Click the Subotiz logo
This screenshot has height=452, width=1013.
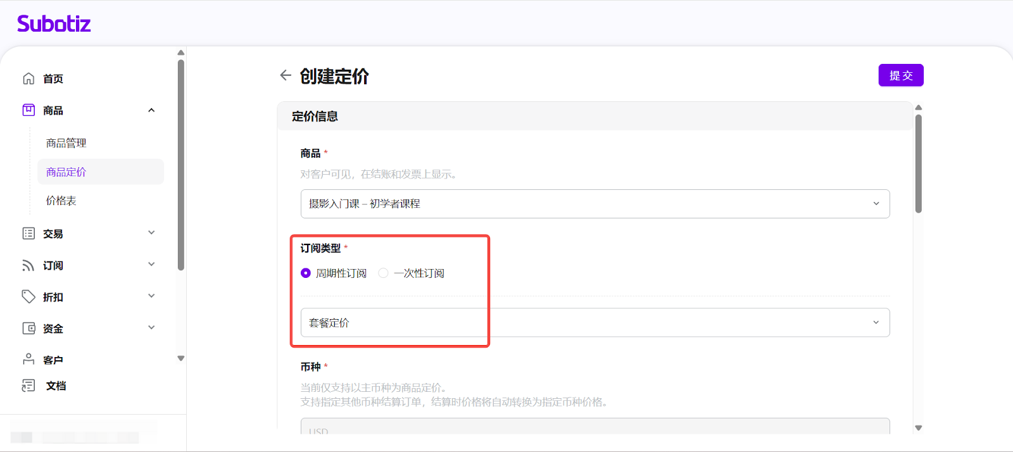(x=54, y=24)
